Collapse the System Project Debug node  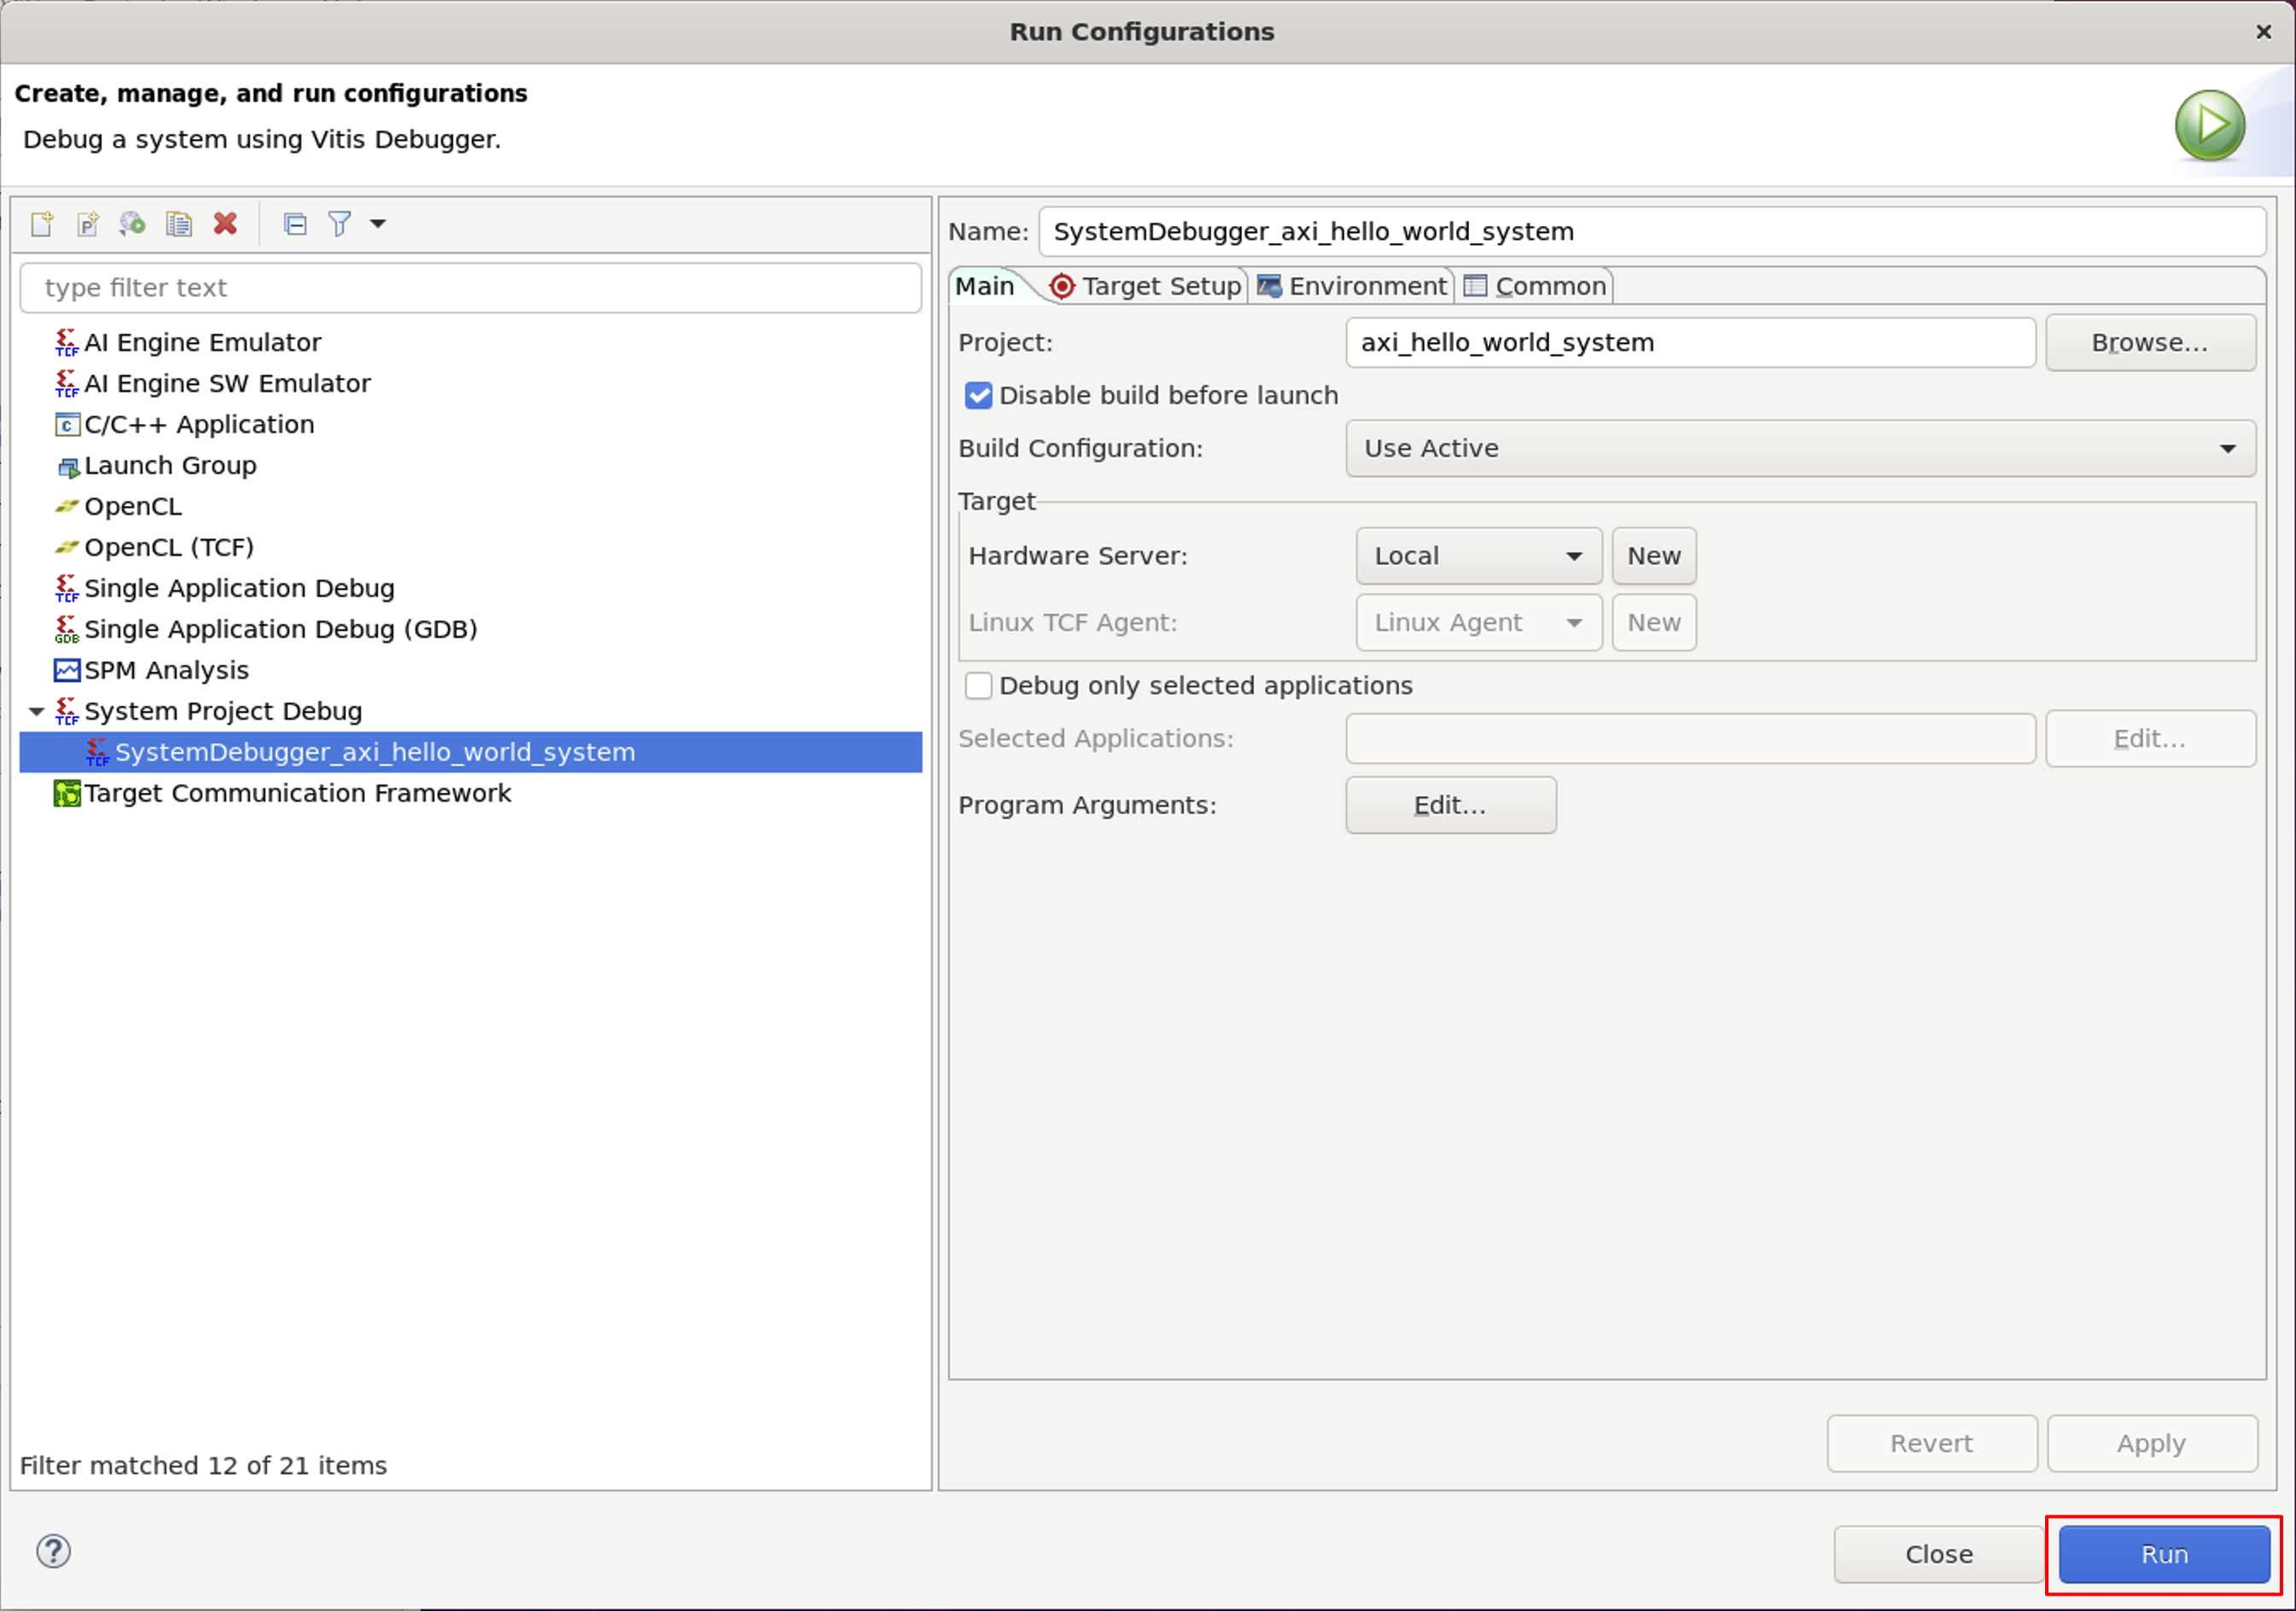pyautogui.click(x=37, y=712)
